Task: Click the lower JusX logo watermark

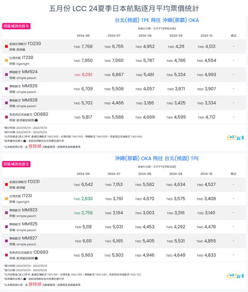Action: point(235,276)
